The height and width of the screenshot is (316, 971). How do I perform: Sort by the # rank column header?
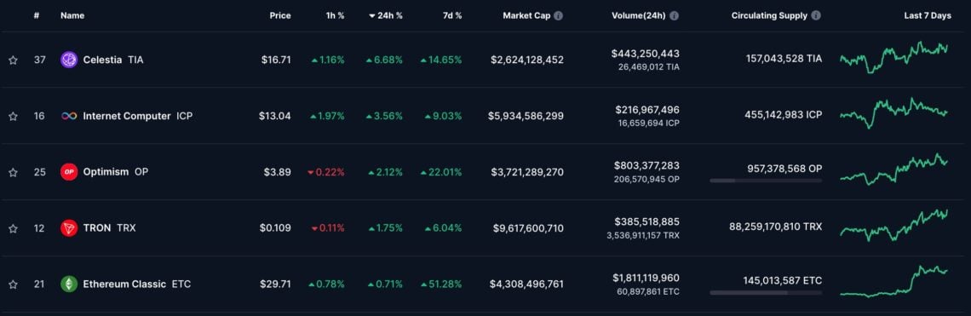[x=37, y=15]
